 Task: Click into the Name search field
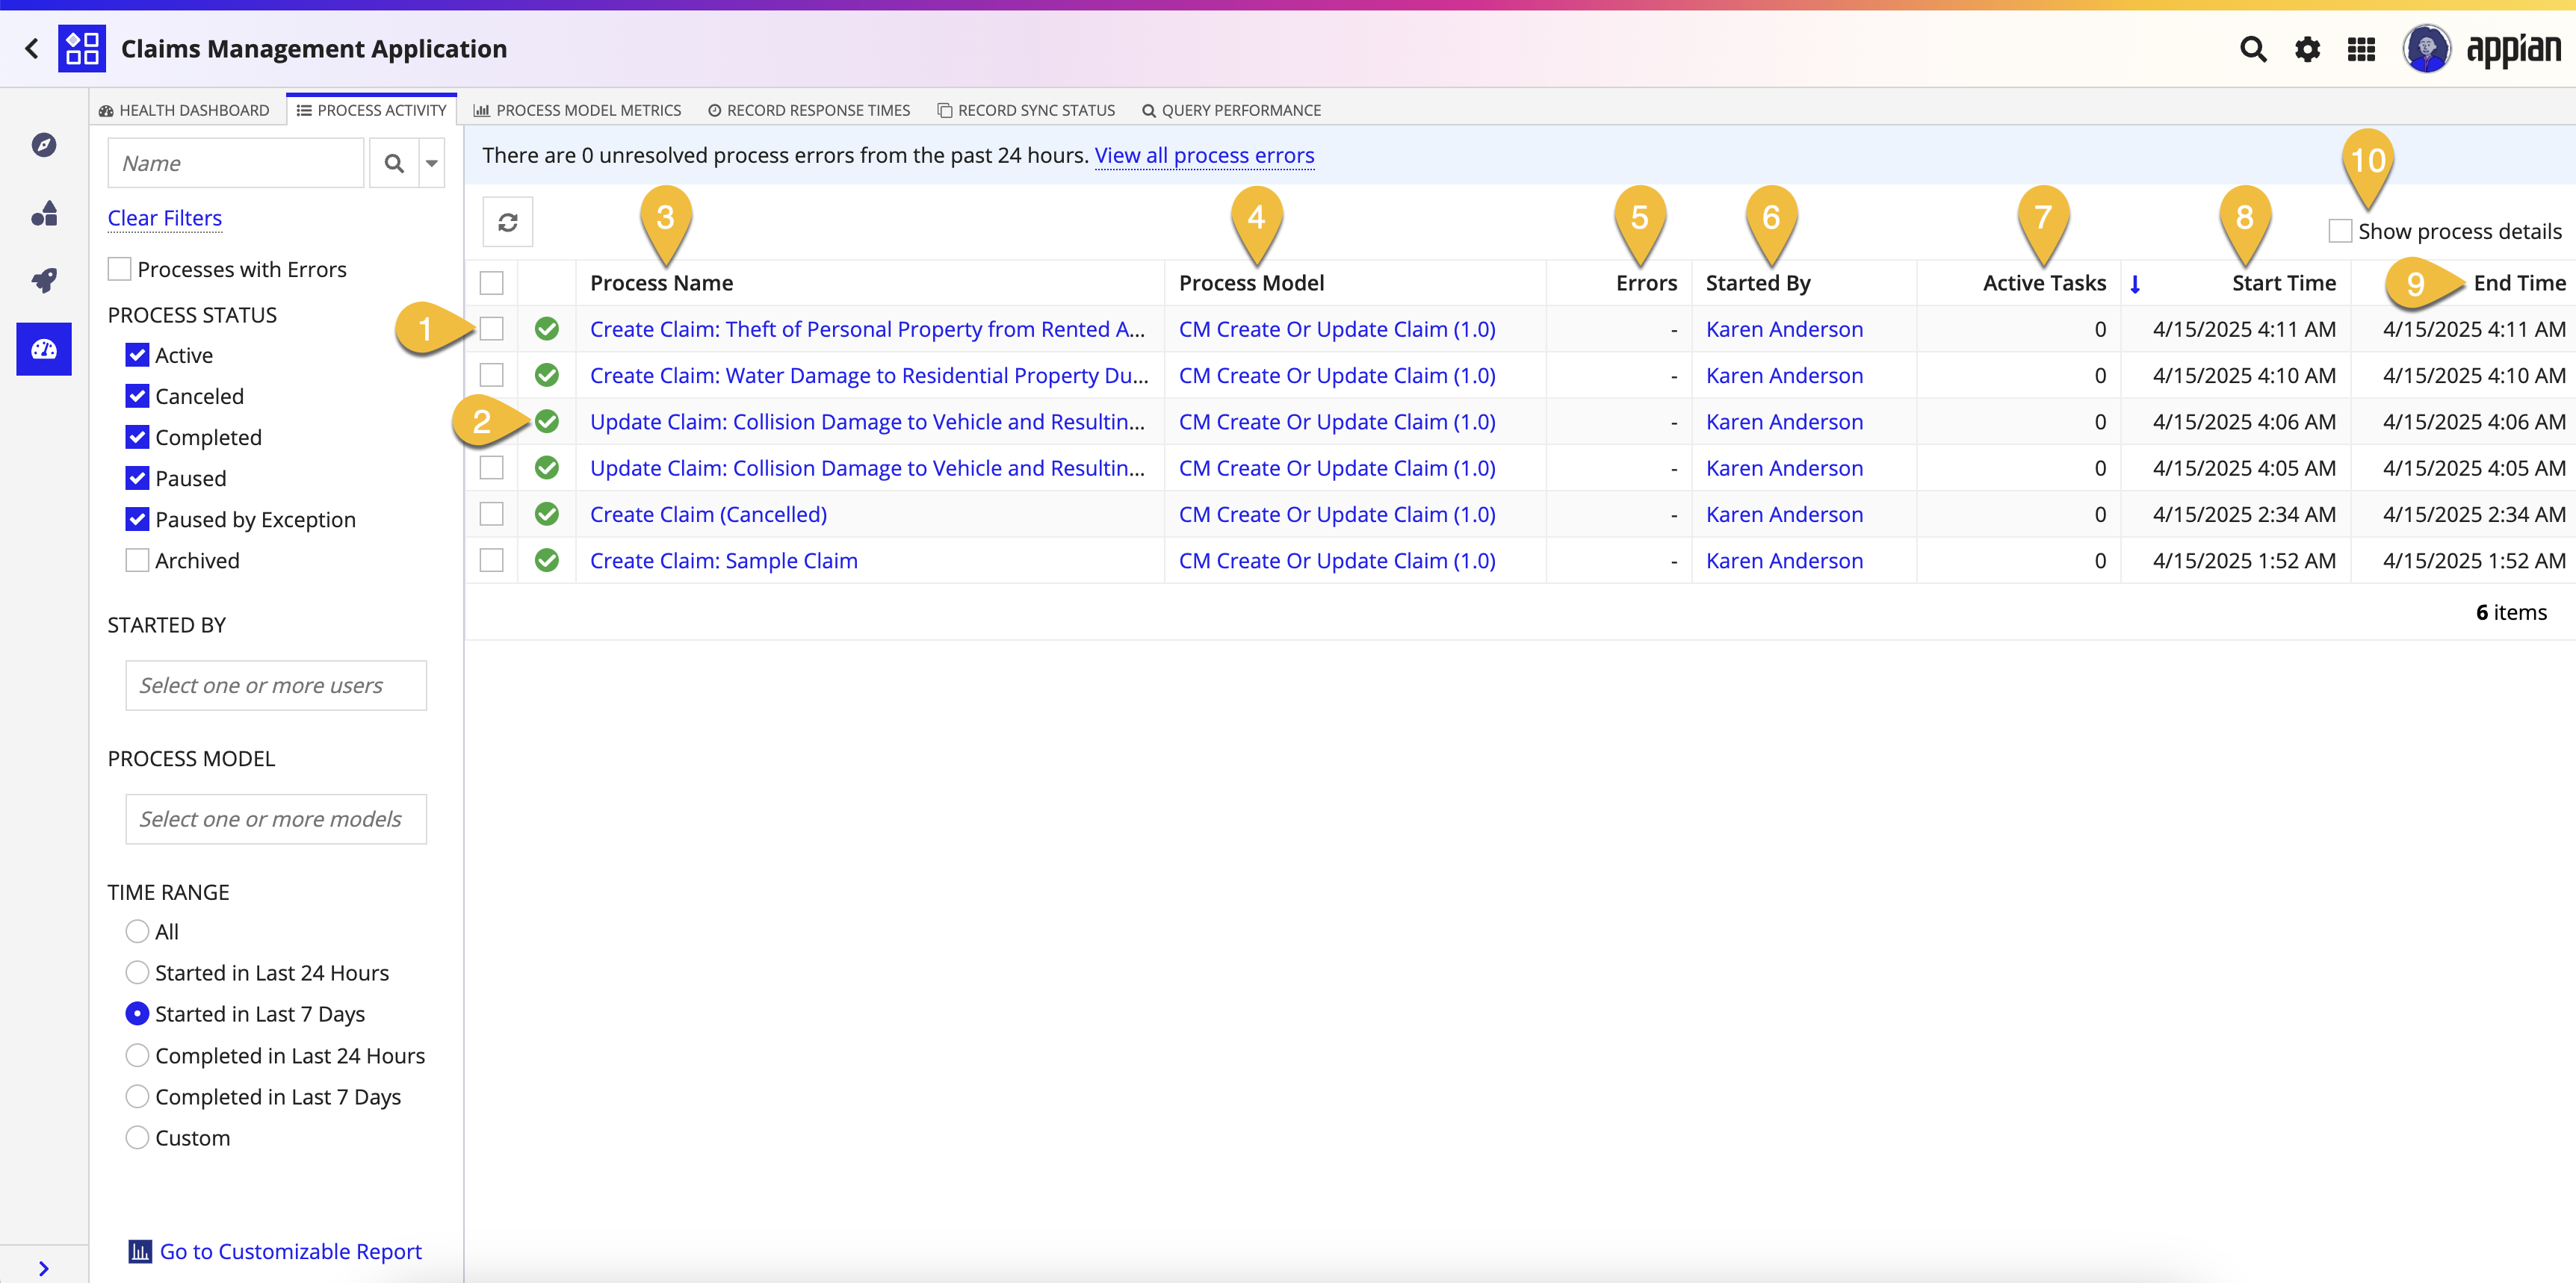[236, 163]
